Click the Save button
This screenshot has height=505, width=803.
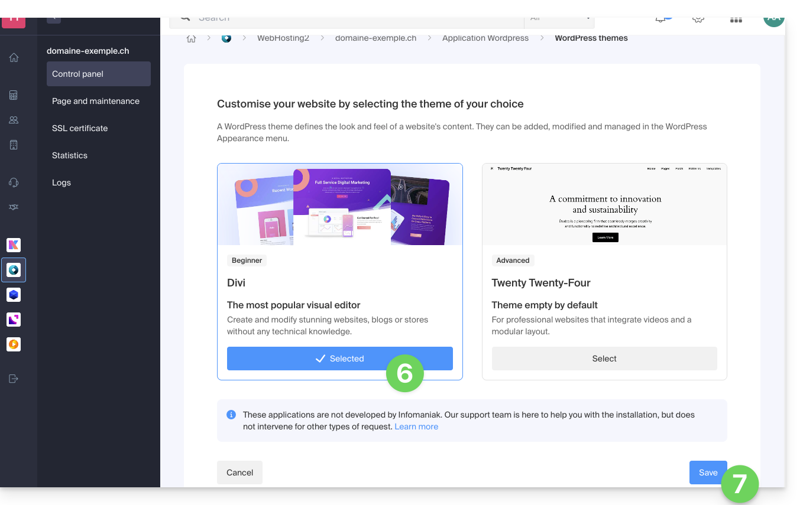(707, 473)
